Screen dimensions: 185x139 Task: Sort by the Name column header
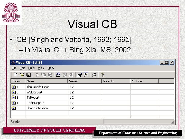pyautogui.click(x=46, y=81)
